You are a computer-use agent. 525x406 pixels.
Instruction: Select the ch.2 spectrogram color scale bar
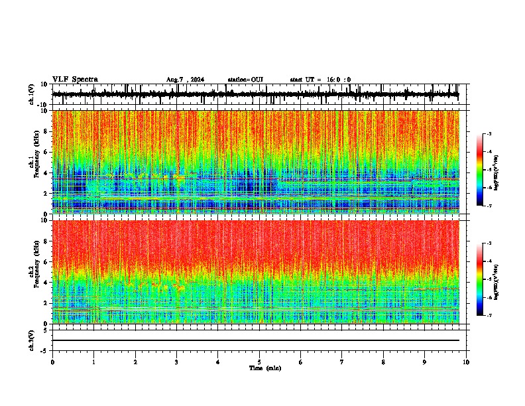(479, 279)
